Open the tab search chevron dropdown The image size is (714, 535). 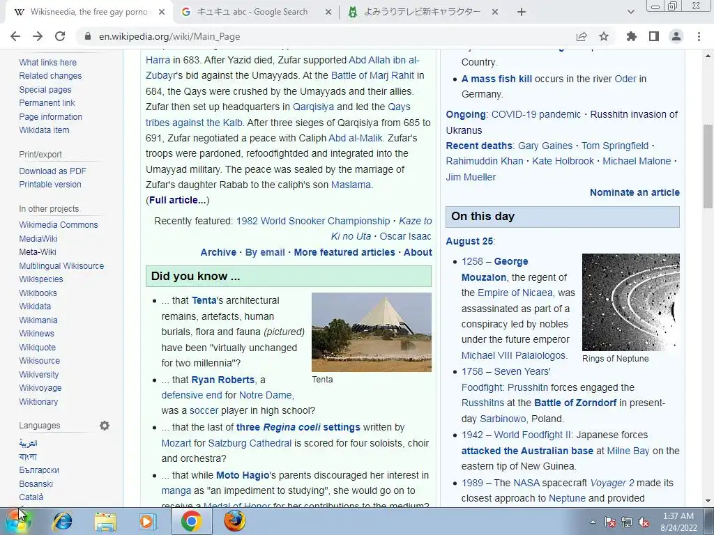[x=630, y=13]
